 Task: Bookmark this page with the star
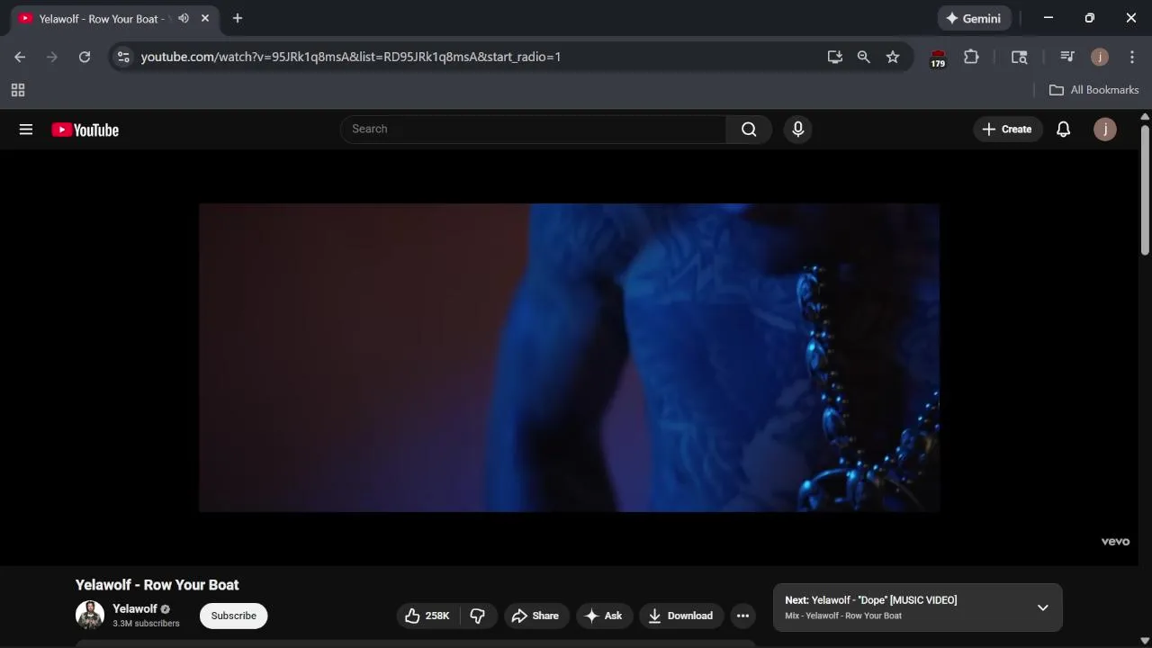click(893, 57)
